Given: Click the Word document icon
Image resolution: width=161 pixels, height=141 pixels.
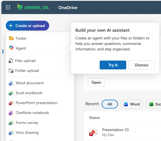Looking at the screenshot, I should coord(11,83).
